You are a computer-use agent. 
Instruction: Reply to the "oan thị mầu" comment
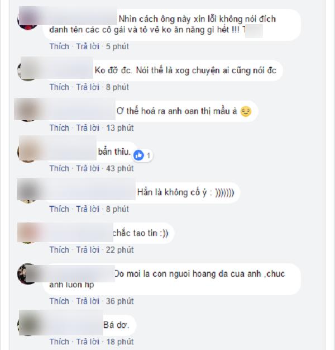[88, 128]
